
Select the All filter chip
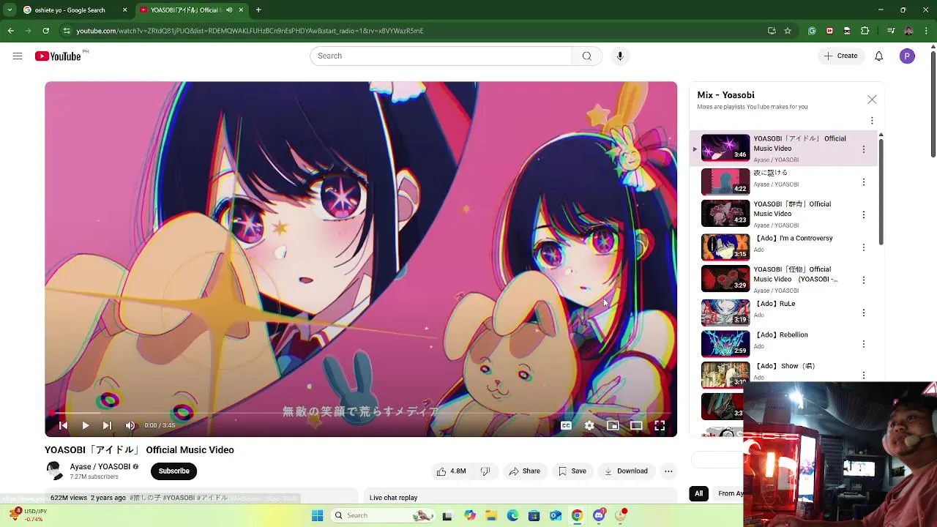698,493
